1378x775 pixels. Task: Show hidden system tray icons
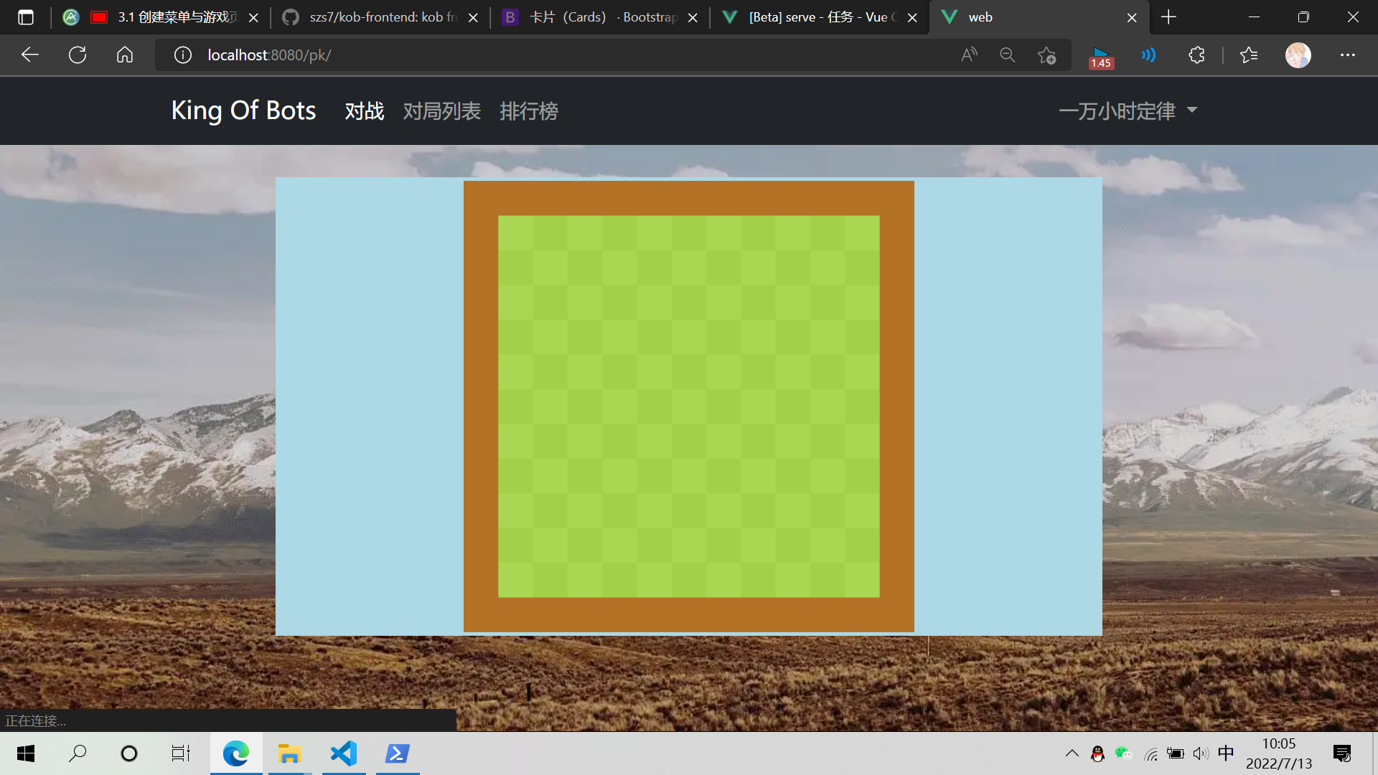pyautogui.click(x=1072, y=753)
